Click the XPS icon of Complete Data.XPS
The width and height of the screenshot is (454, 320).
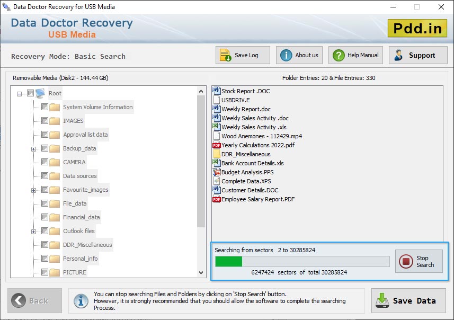[216, 181]
